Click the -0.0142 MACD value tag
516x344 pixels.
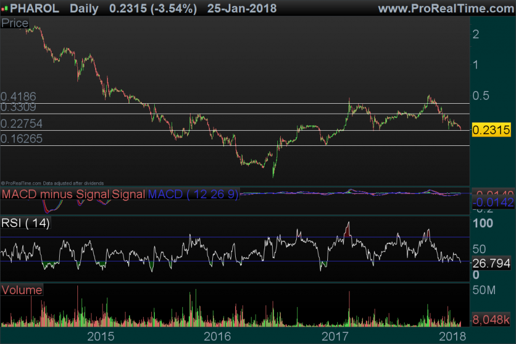[493, 202]
